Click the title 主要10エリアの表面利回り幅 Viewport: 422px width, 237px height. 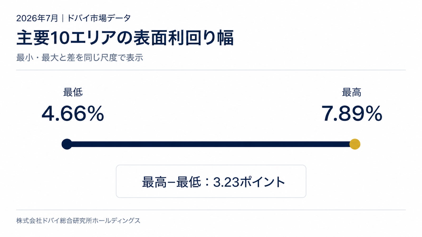point(125,38)
